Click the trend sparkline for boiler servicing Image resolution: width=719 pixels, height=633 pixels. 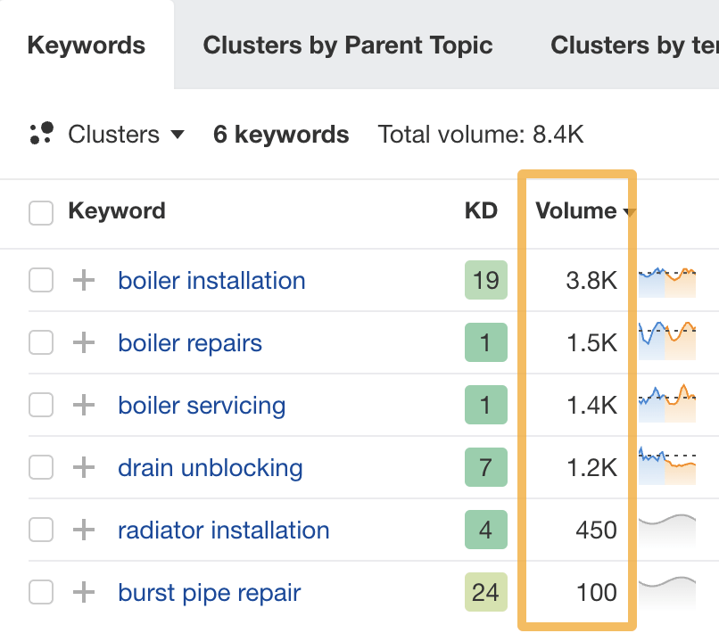pos(667,405)
